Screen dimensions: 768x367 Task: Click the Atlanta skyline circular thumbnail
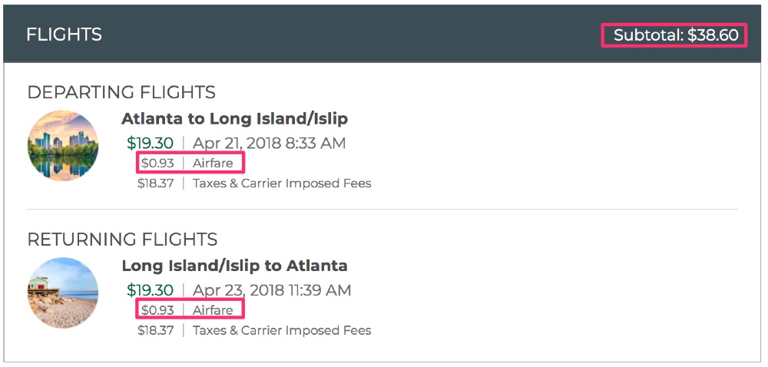pos(63,146)
